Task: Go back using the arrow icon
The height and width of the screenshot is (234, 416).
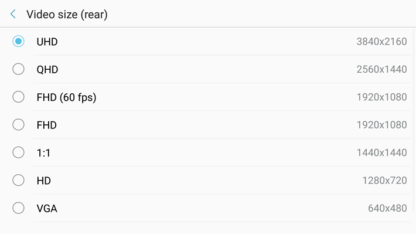Action: tap(13, 14)
